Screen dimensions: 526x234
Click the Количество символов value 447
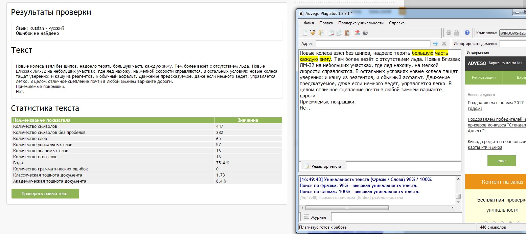tap(220, 126)
